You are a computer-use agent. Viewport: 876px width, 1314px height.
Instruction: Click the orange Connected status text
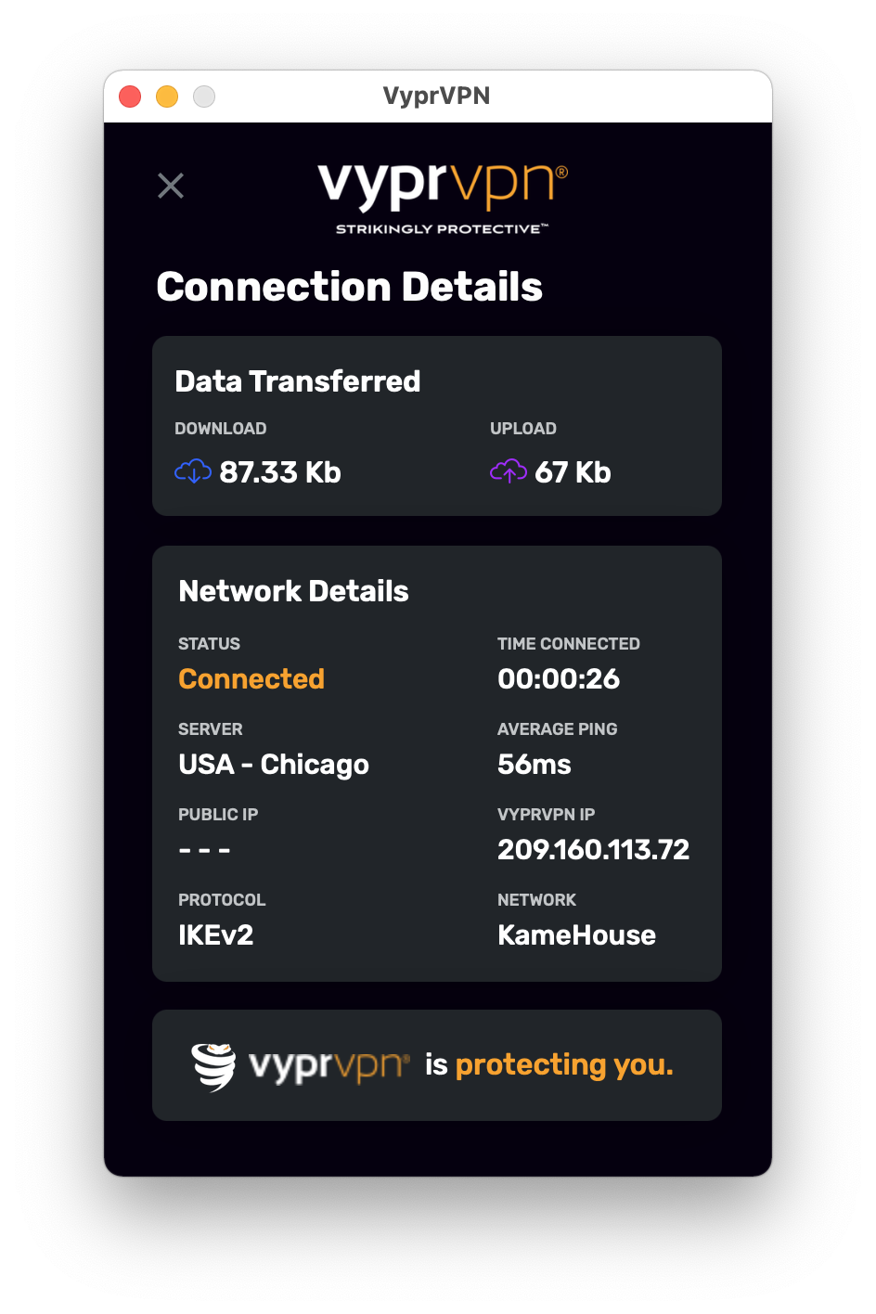[x=251, y=679]
